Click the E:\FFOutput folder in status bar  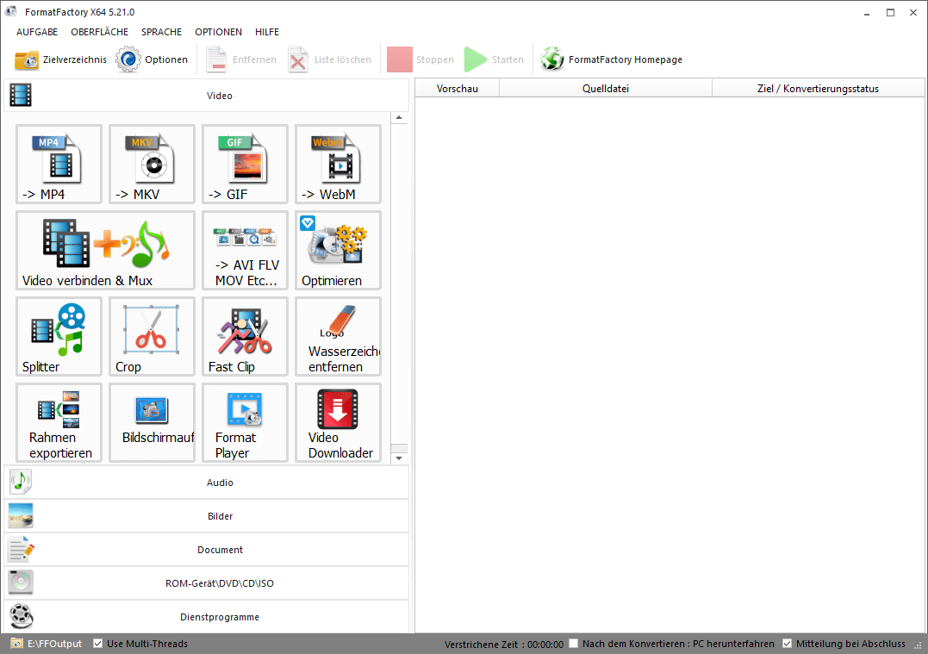point(47,644)
